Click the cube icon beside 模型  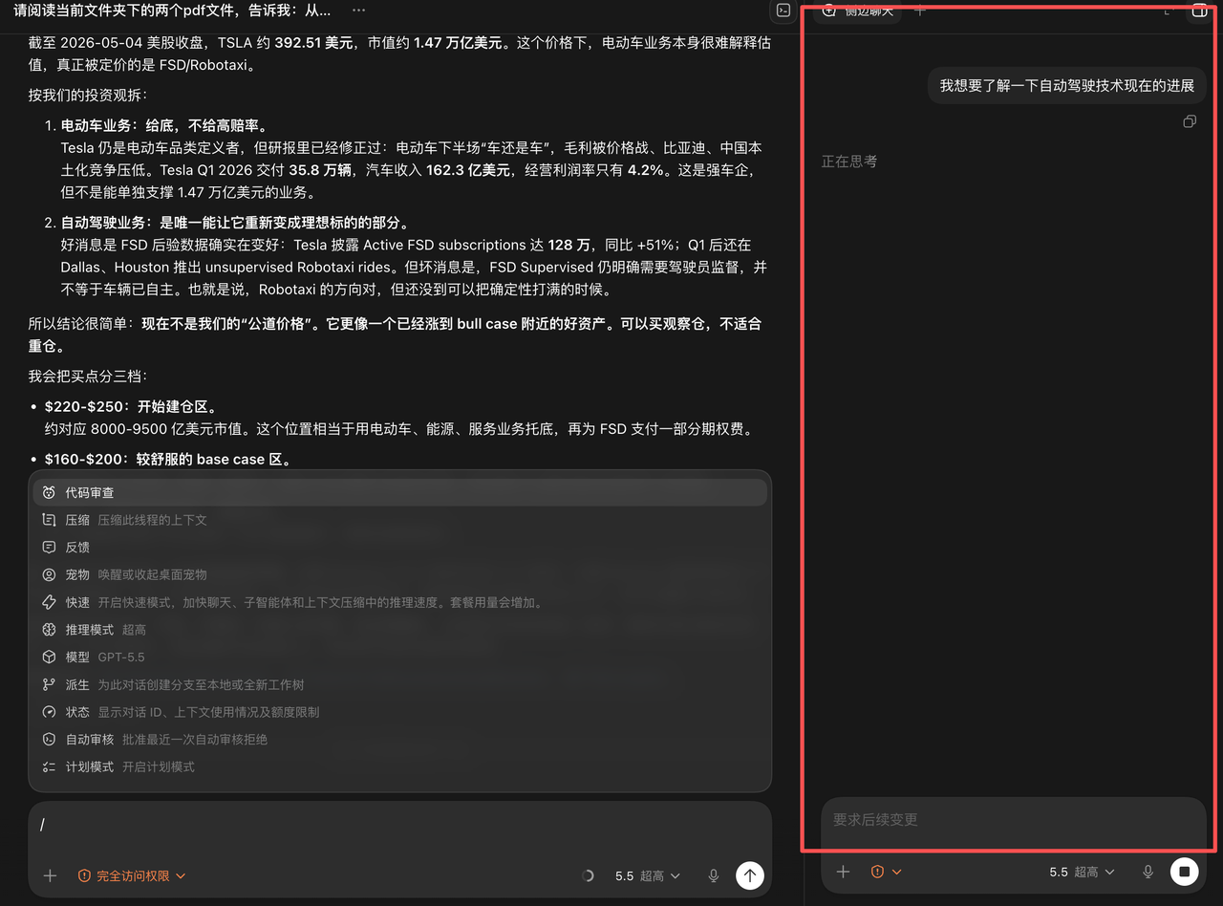coord(49,657)
